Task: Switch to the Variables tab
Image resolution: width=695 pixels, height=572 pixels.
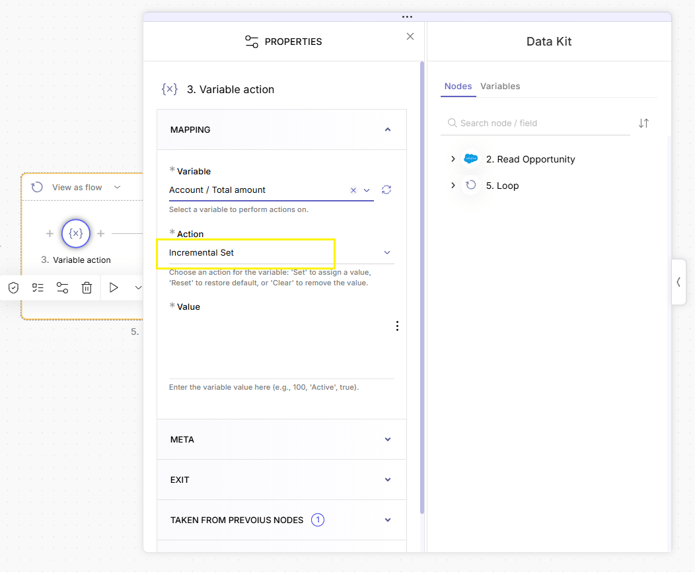Action: [500, 87]
